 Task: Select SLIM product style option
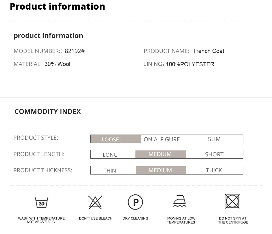(x=214, y=139)
